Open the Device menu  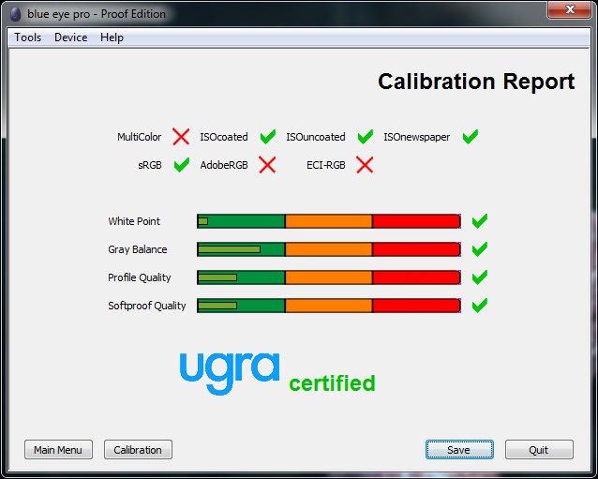(70, 37)
